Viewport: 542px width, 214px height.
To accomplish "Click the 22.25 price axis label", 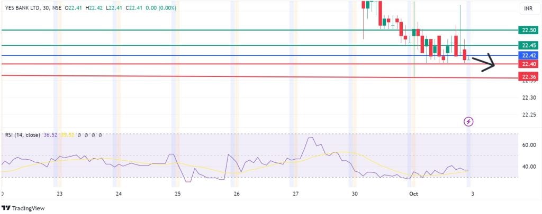I will pyautogui.click(x=529, y=114).
